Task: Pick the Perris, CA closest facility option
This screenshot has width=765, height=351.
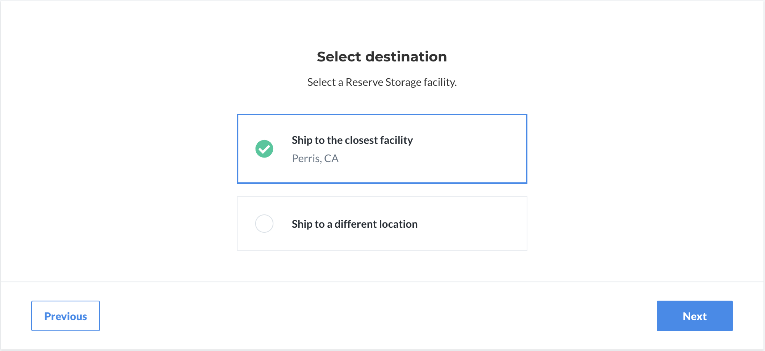Action: point(382,149)
